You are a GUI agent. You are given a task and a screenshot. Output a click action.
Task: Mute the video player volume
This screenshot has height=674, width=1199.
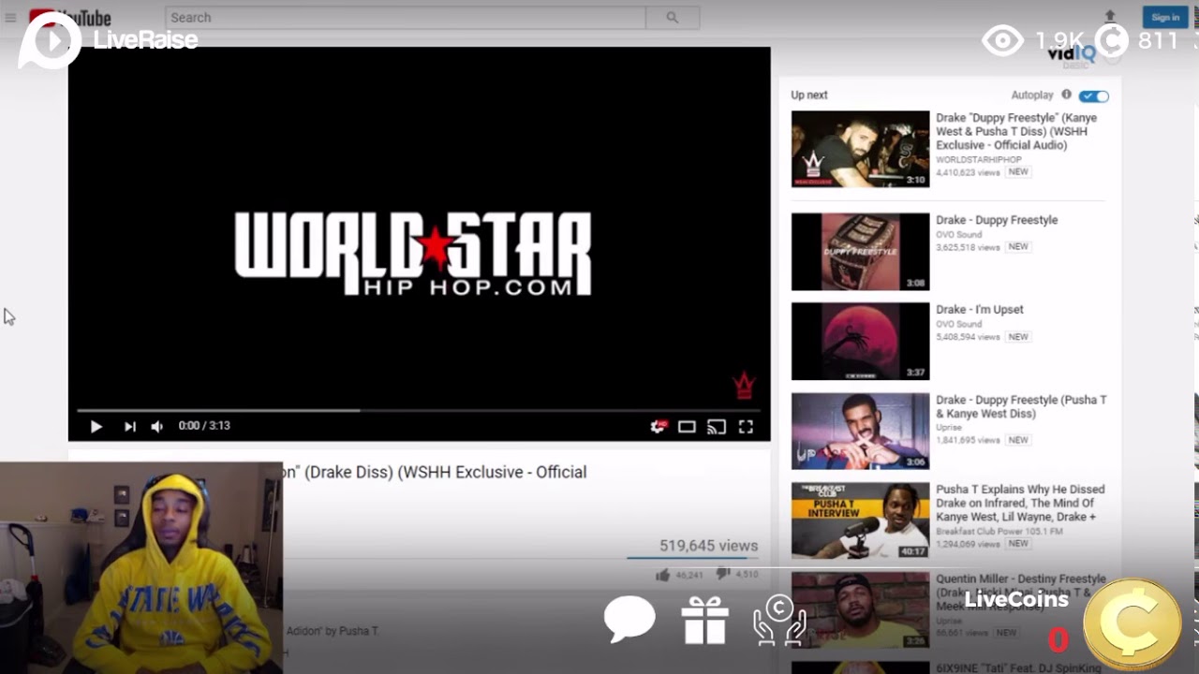(x=156, y=426)
